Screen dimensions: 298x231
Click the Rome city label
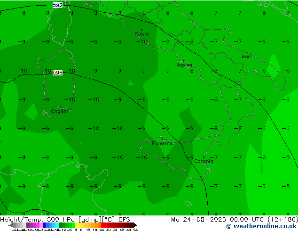pyautogui.click(x=141, y=34)
